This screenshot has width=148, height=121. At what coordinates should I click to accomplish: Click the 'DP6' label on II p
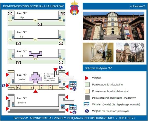pyautogui.click(x=61, y=40)
